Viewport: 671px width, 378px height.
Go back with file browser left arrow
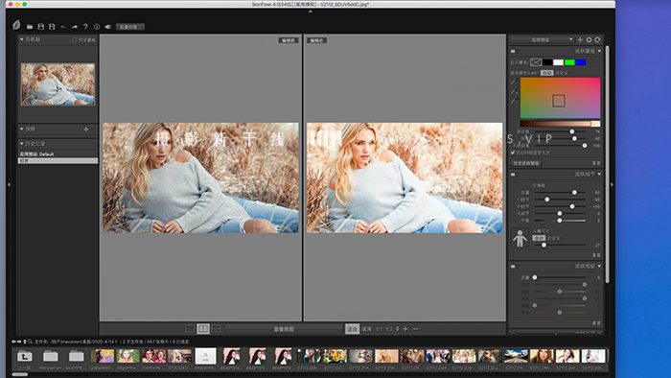13,342
